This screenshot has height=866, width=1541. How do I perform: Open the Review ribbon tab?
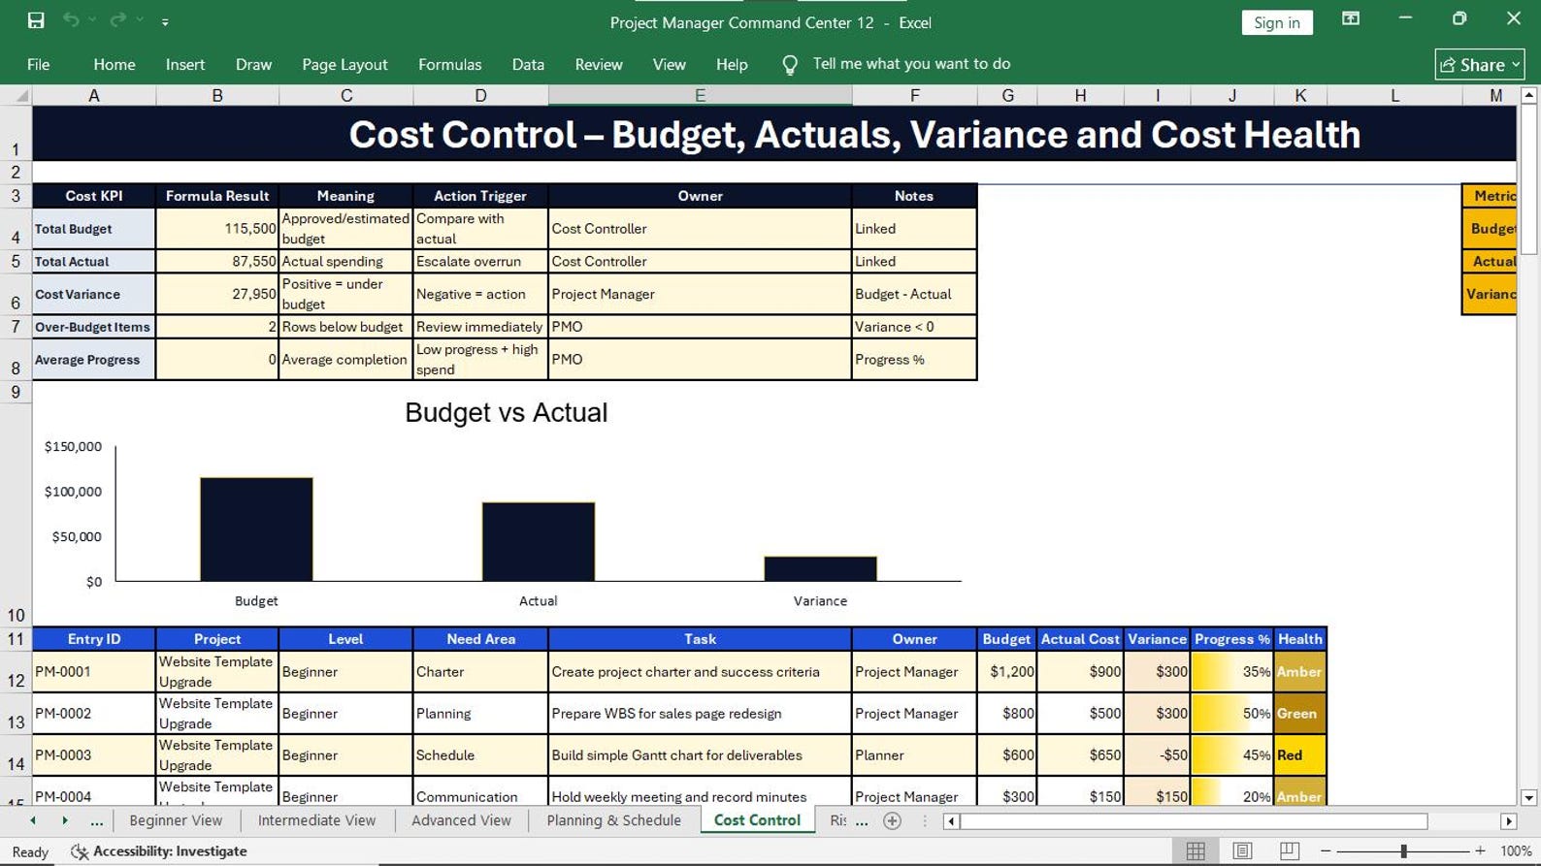pos(599,64)
